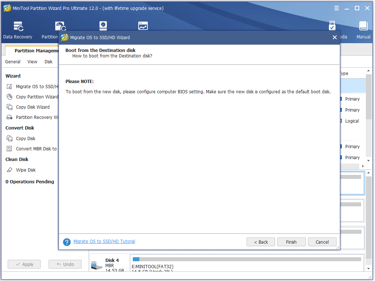Screen dimensions: 375x281
Task: Click the Undo button
Action: tap(65, 264)
